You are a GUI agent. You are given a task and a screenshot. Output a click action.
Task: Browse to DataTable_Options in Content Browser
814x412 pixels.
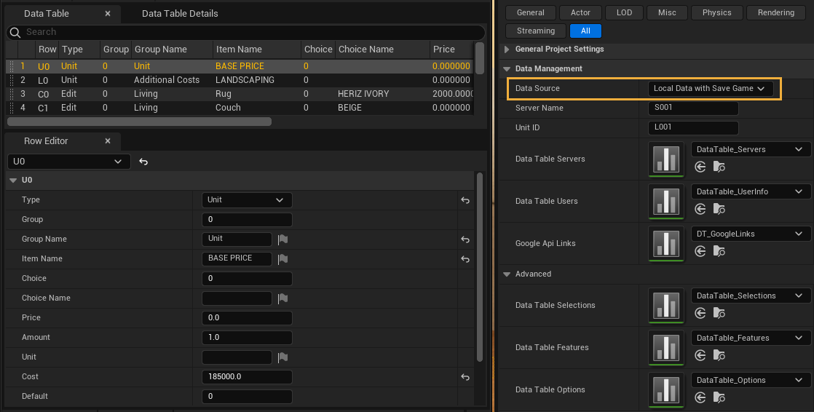pyautogui.click(x=719, y=397)
